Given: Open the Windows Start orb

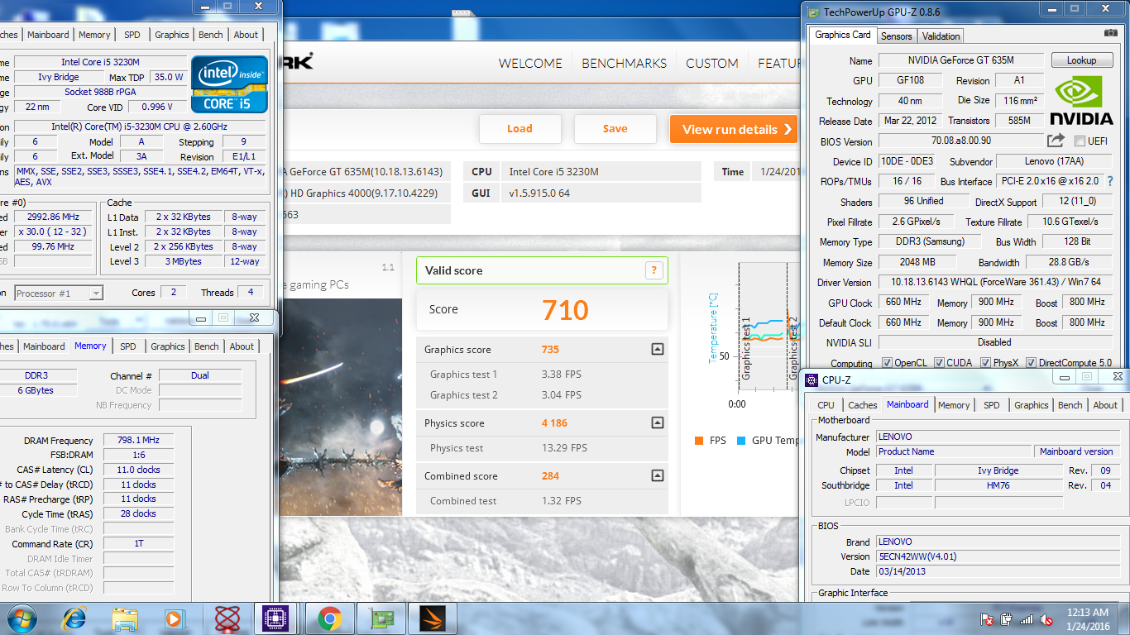Looking at the screenshot, I should (21, 618).
